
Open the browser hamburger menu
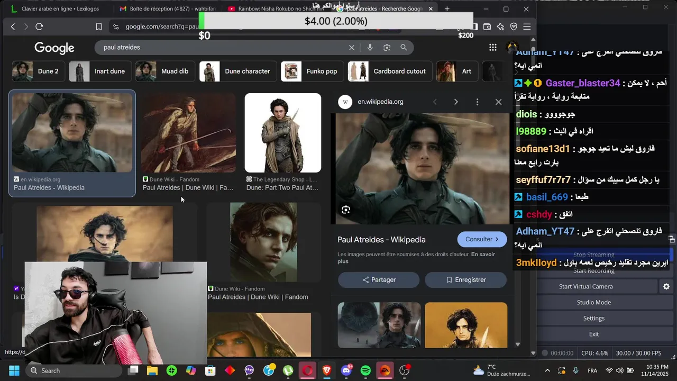[527, 26]
